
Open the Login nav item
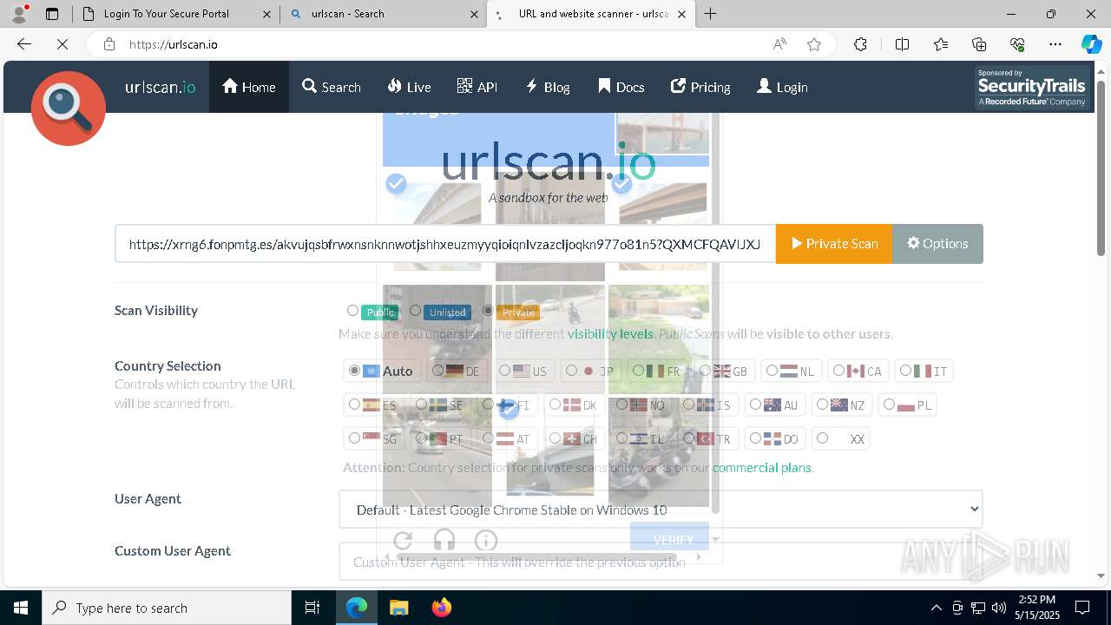pyautogui.click(x=782, y=87)
